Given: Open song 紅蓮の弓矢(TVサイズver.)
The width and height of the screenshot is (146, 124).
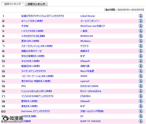Looking at the screenshot, I should pos(42,16).
